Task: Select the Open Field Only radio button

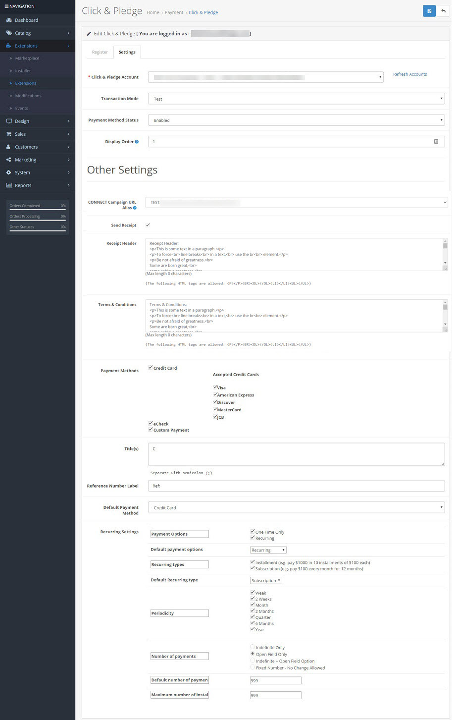Action: (253, 654)
